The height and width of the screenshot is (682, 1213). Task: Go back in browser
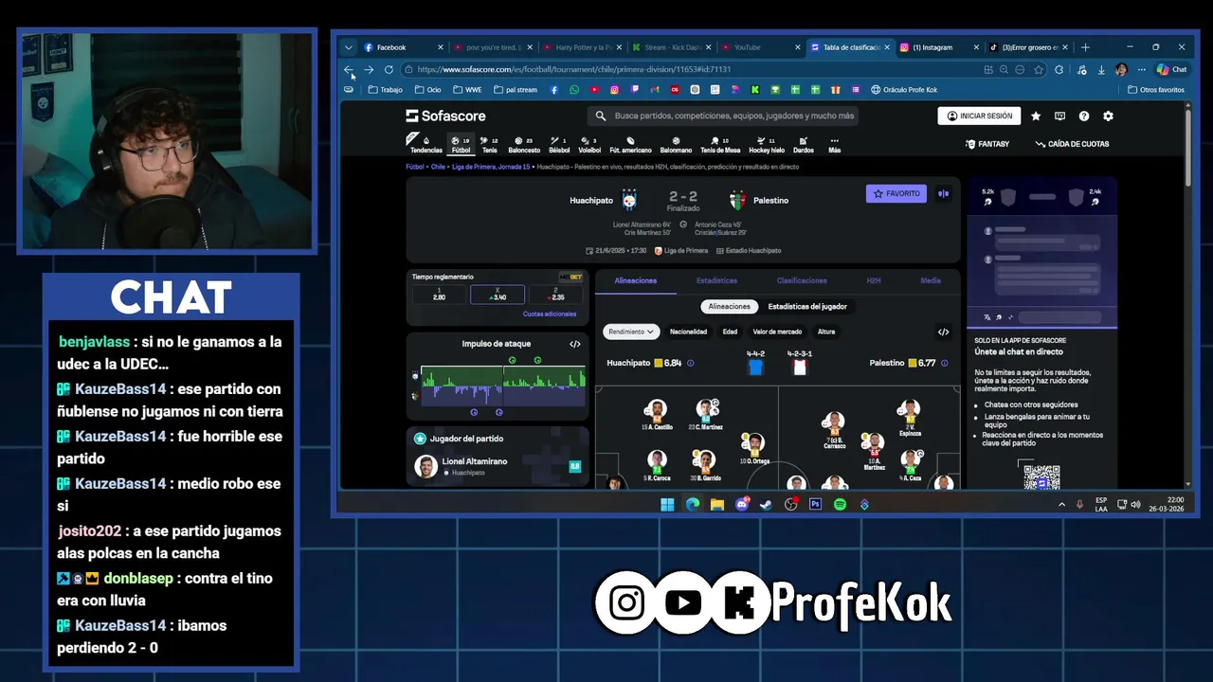(x=349, y=69)
